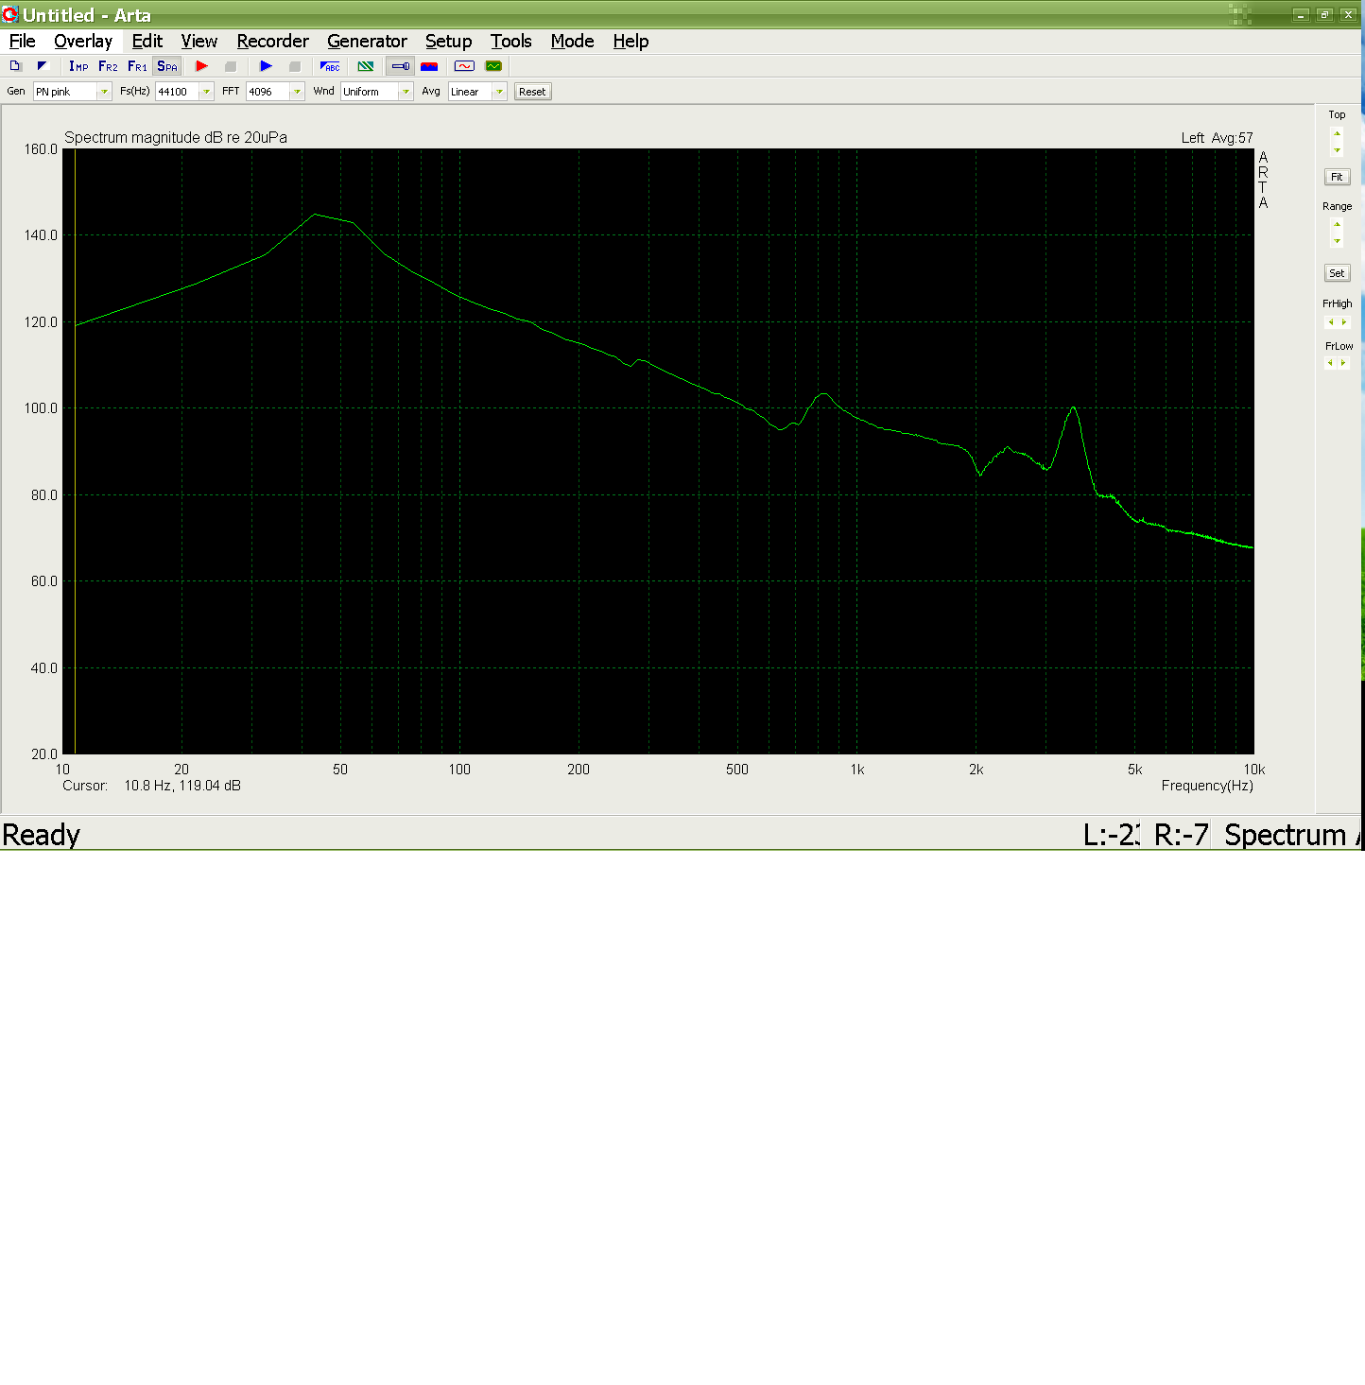The image size is (1365, 1385).
Task: Open the Edit menu
Action: coord(147,41)
